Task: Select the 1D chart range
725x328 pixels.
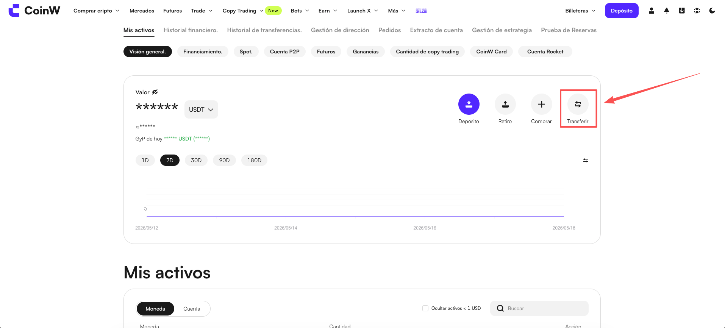Action: pyautogui.click(x=145, y=160)
